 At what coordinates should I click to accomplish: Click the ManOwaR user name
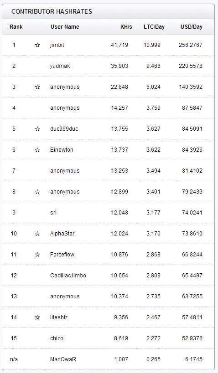[x=63, y=359]
